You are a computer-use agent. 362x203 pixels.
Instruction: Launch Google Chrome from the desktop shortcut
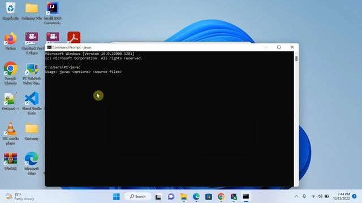(x=10, y=73)
